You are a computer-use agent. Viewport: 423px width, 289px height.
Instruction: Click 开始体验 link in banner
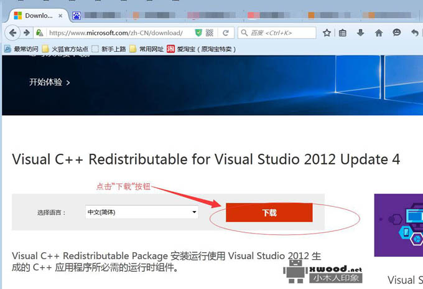[50, 82]
